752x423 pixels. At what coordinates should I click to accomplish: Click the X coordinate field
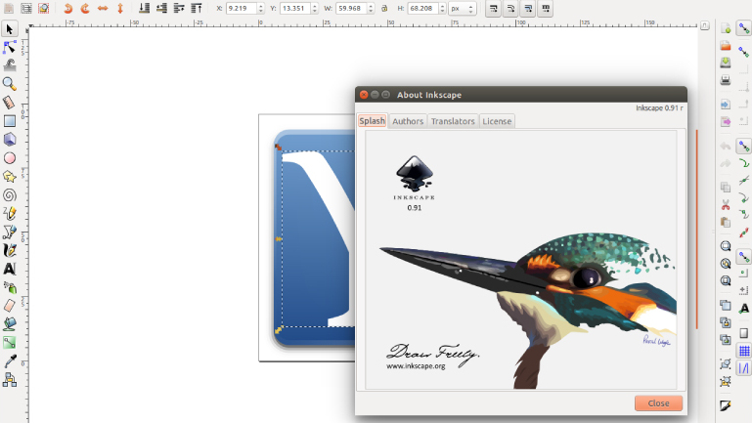pyautogui.click(x=242, y=9)
